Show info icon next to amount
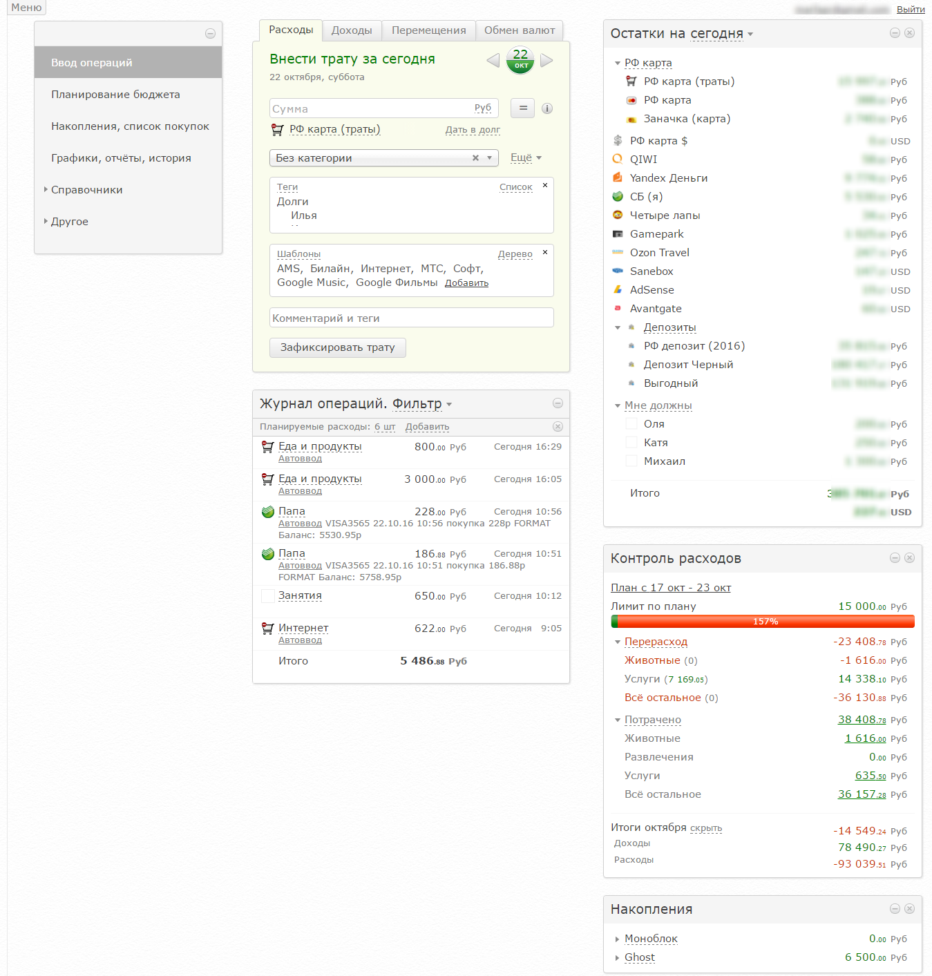The image size is (932, 976). [x=547, y=108]
